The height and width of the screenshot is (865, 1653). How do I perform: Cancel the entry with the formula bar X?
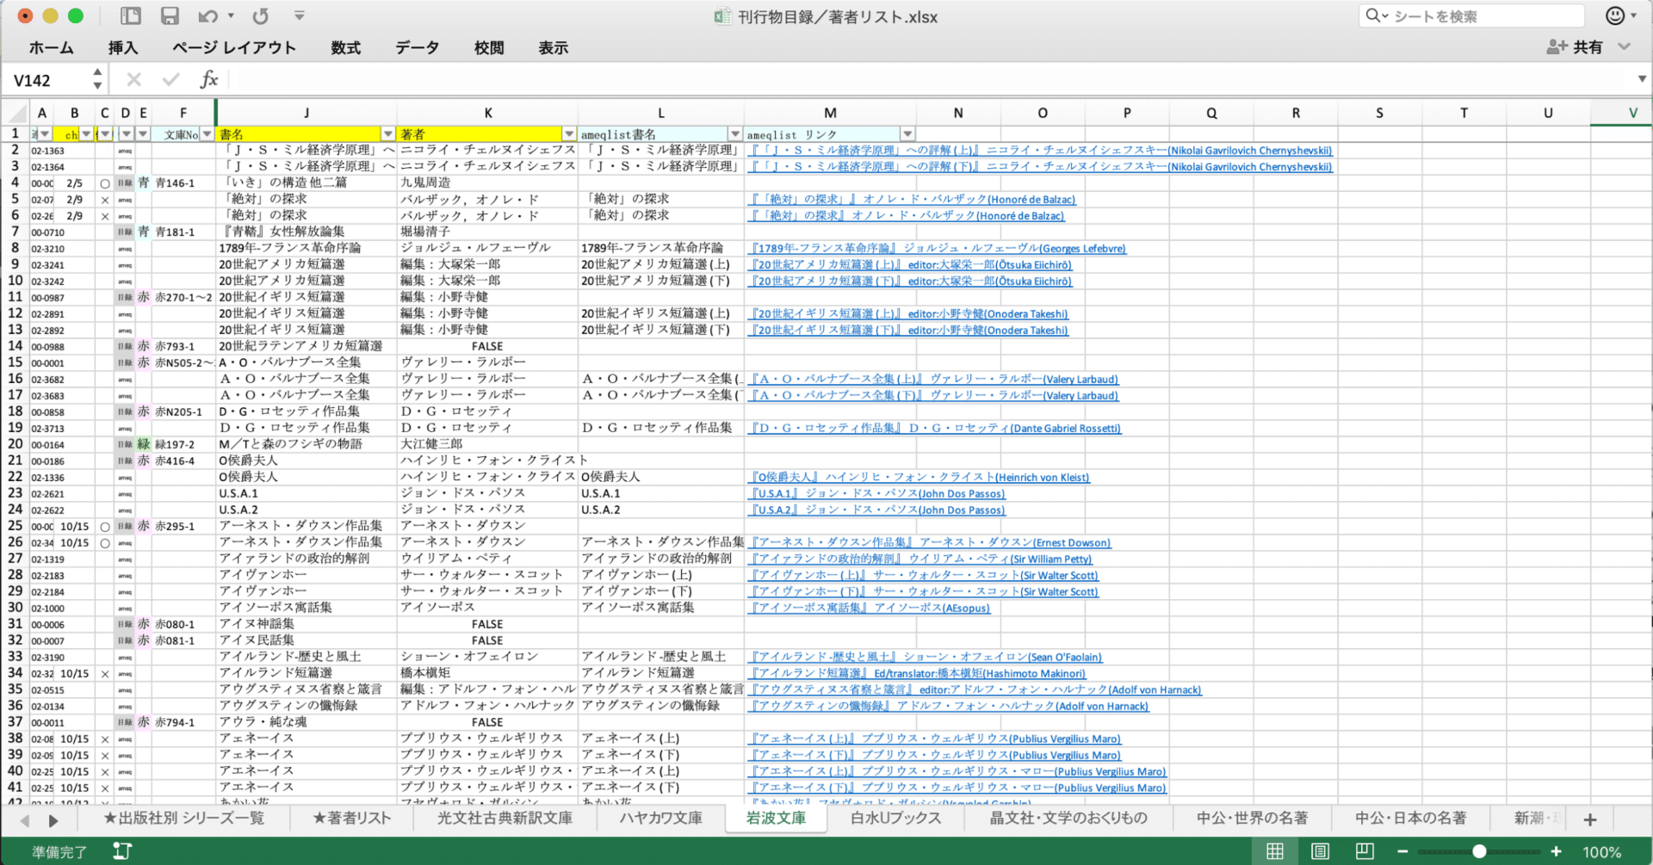pos(133,80)
